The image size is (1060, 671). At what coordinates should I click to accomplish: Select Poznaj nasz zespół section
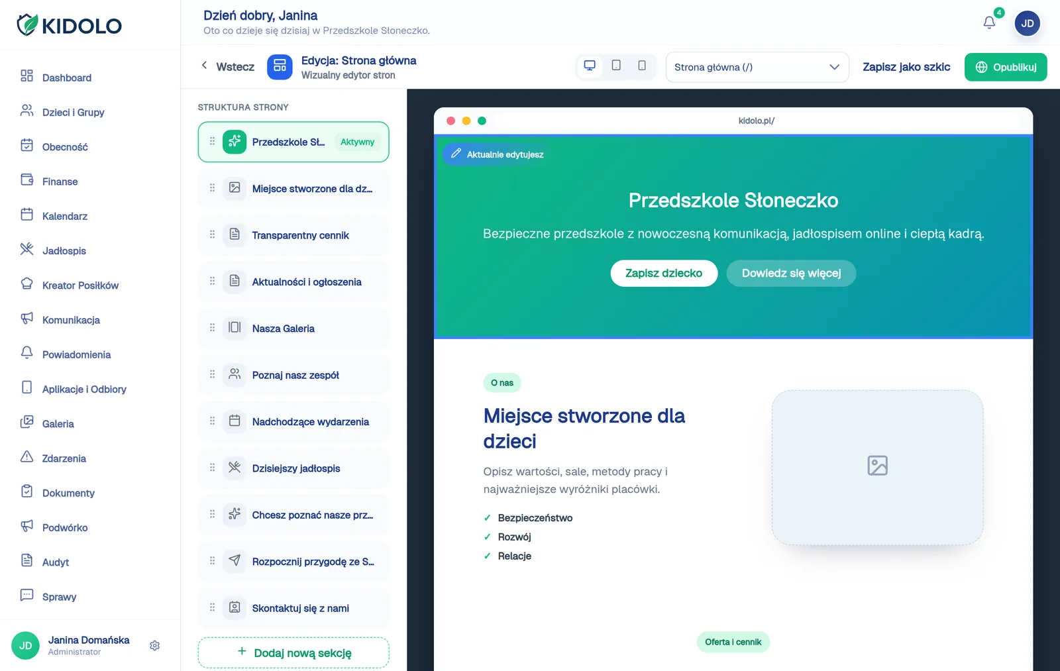coord(293,375)
